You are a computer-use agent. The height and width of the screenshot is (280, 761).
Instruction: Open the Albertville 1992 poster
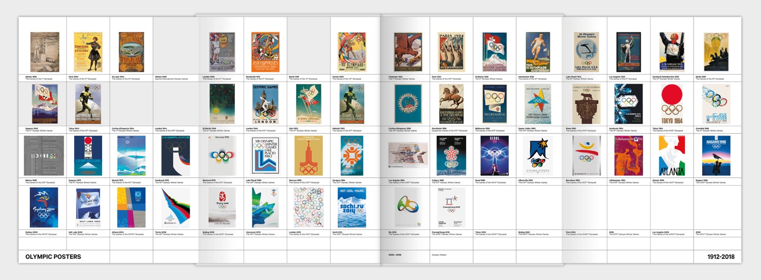538,156
